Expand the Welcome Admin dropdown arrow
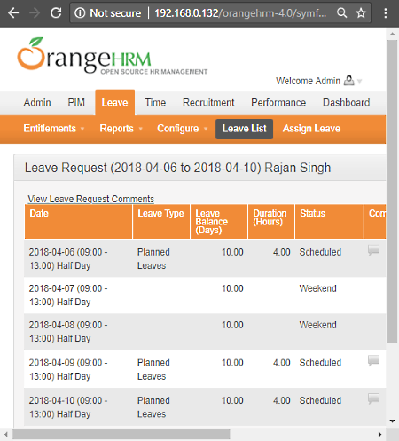Screen dimensions: 399x441 [359, 82]
